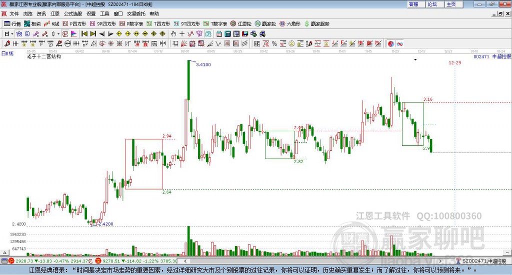
Task: Expand the candlestick style dropdown arrow
Action: [x=58, y=34]
